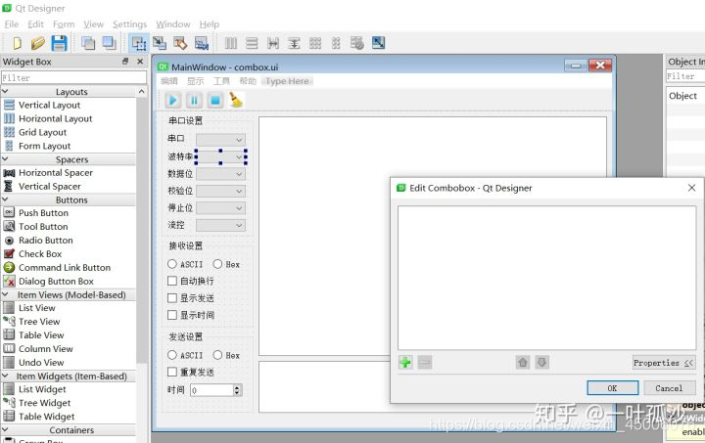Click the stop icon in MainWindow toolbar
Viewport: 705px width, 443px height.
(x=215, y=100)
